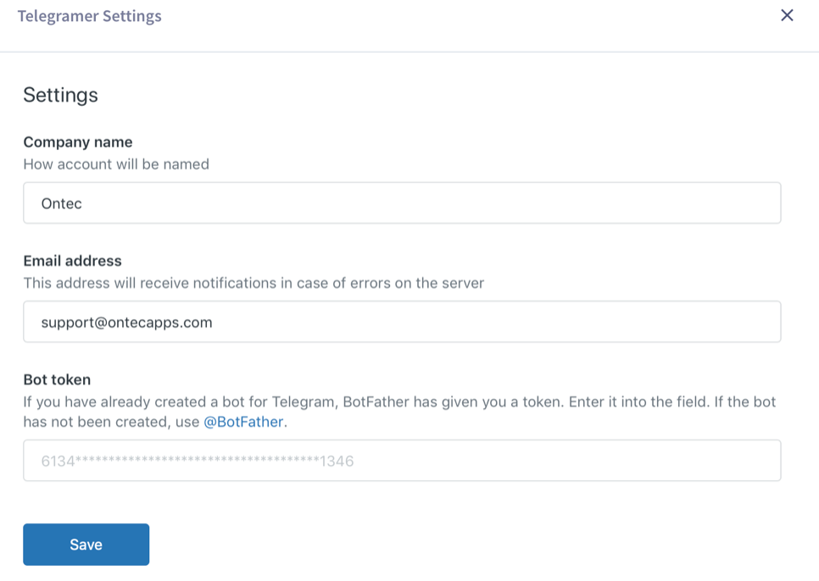The width and height of the screenshot is (819, 581).
Task: Click the bold Company name label
Action: [78, 142]
